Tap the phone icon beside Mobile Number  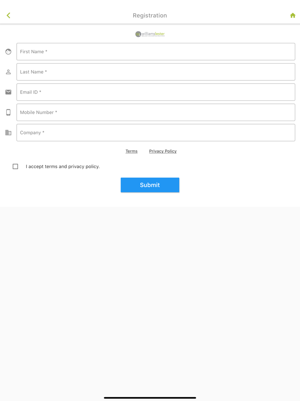[8, 112]
